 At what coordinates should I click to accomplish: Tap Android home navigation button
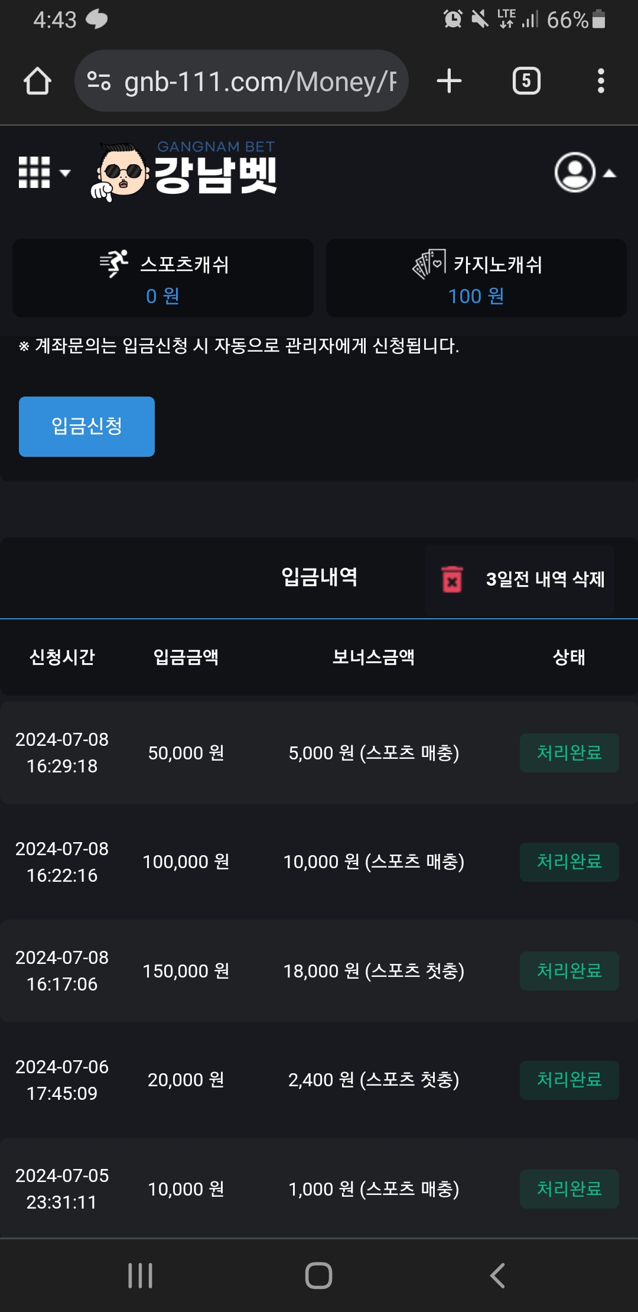319,1275
